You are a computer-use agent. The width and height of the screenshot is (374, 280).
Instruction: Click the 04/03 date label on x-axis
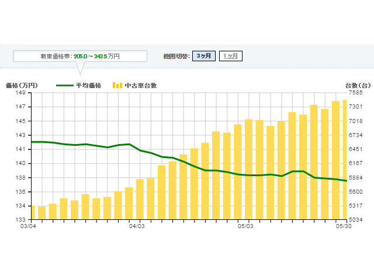pos(136,226)
